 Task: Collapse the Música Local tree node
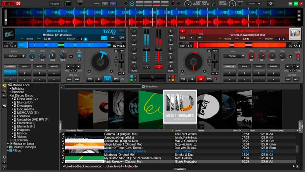point(8,85)
